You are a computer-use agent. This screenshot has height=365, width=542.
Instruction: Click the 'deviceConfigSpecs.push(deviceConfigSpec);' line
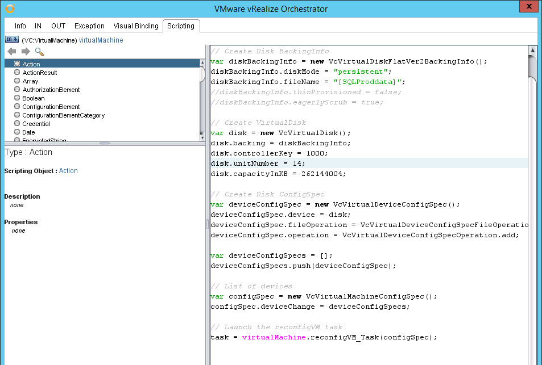click(304, 266)
